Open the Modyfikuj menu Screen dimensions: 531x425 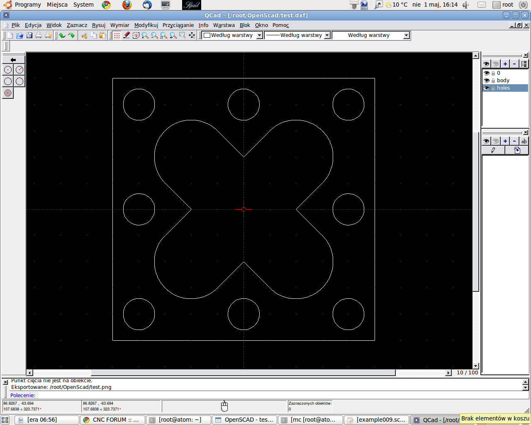[x=146, y=25]
